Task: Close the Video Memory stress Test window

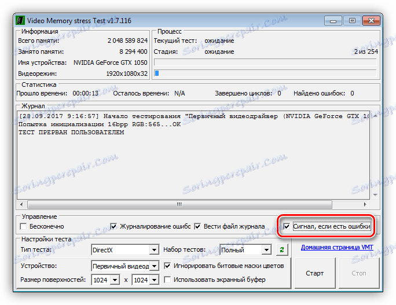Action: click(371, 21)
